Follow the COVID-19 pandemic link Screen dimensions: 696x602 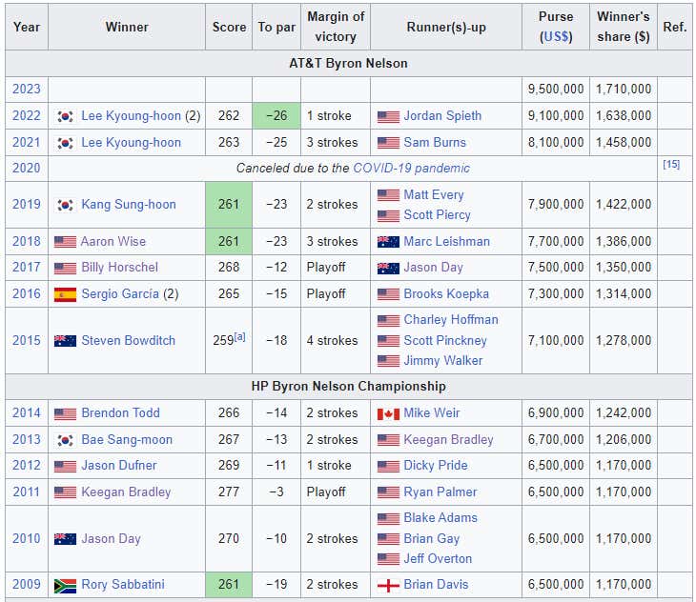coord(411,168)
